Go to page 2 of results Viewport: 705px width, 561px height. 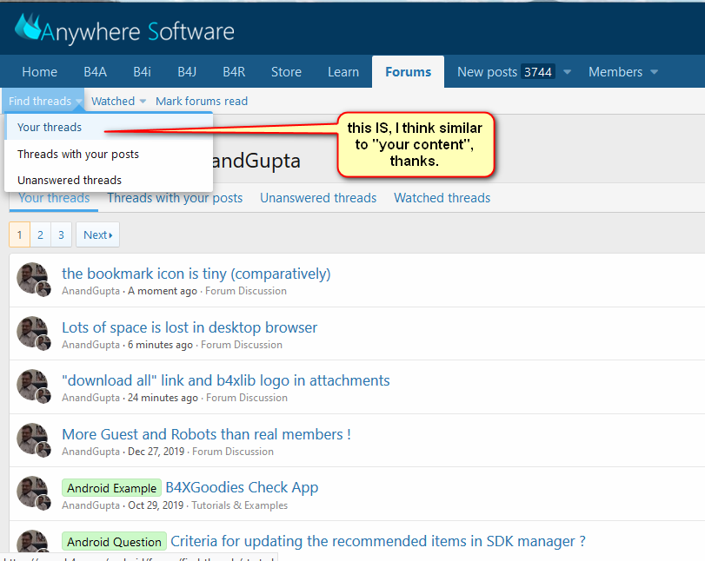pyautogui.click(x=41, y=234)
